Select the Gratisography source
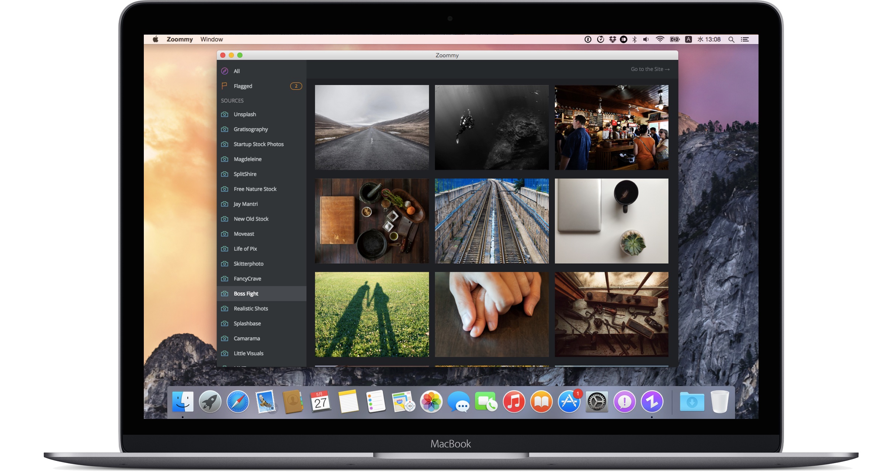This screenshot has height=472, width=885. tap(251, 129)
